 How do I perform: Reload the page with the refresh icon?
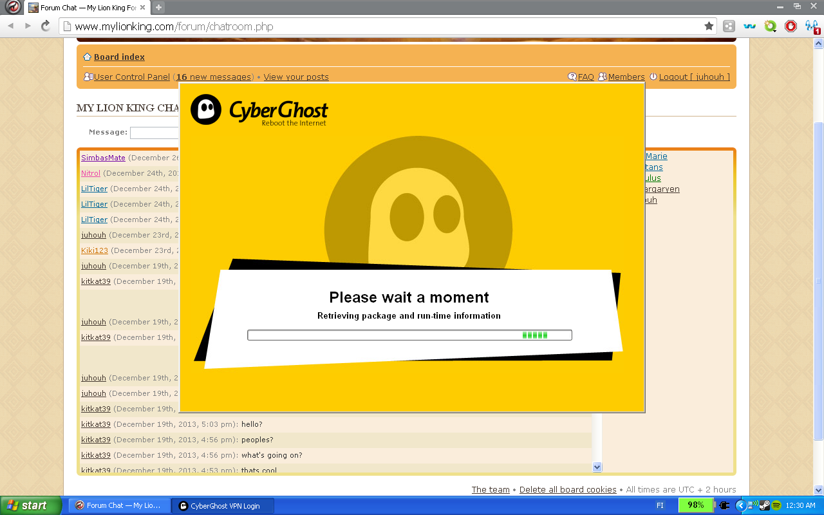pyautogui.click(x=46, y=26)
